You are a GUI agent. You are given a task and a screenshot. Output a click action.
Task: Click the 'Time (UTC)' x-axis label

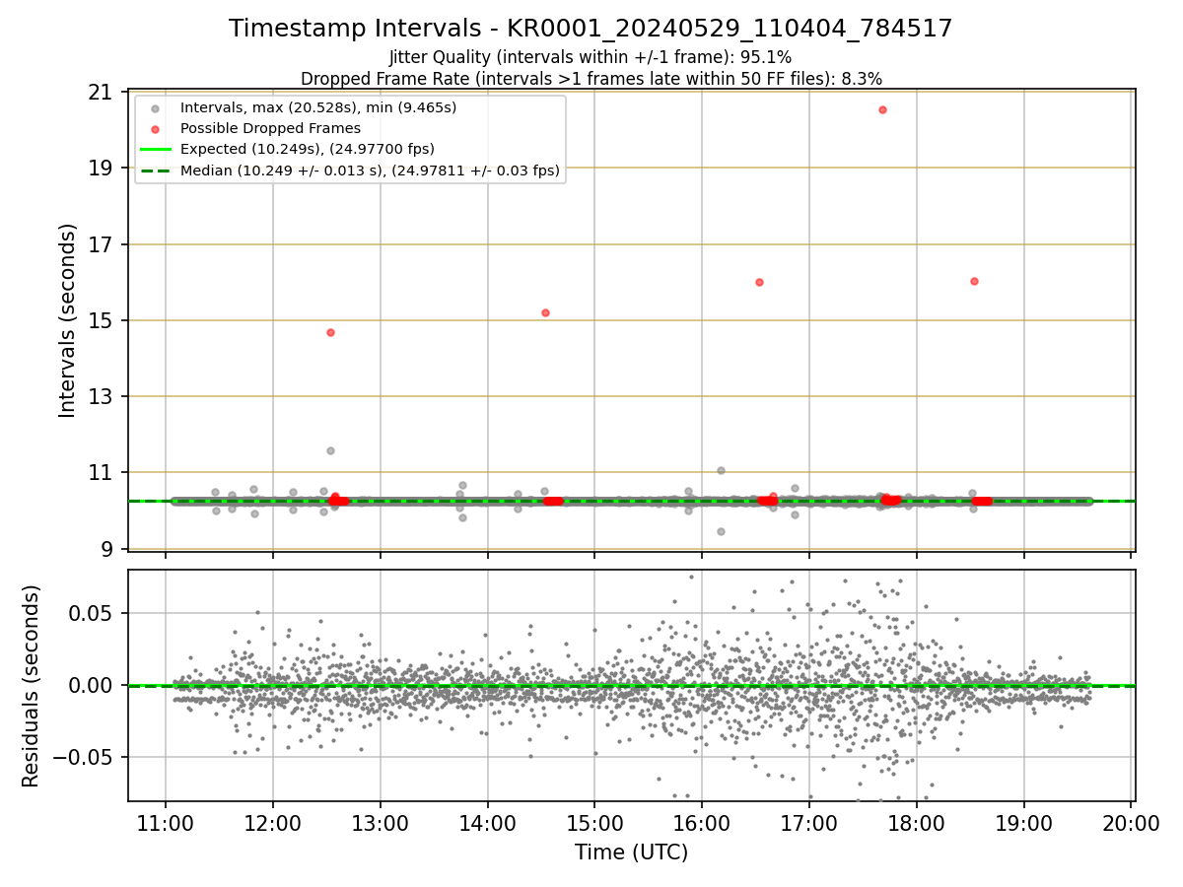pos(632,853)
